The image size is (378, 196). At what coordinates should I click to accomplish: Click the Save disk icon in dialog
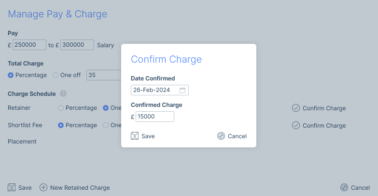(135, 136)
